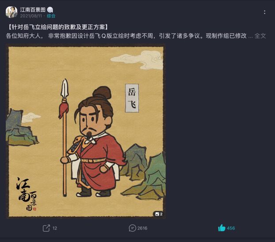Open the Yue Fei illustration thumbnail

coord(86,132)
